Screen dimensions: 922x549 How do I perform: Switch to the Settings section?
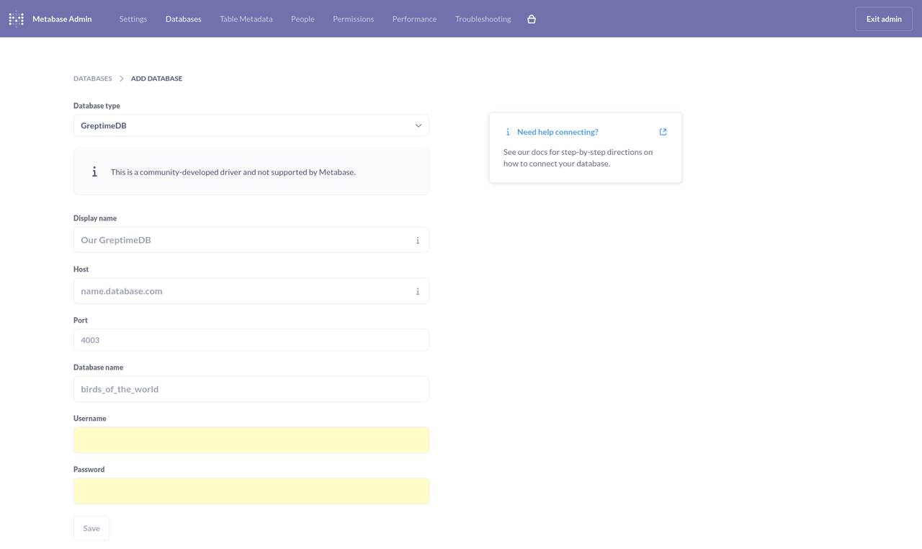[x=133, y=19]
